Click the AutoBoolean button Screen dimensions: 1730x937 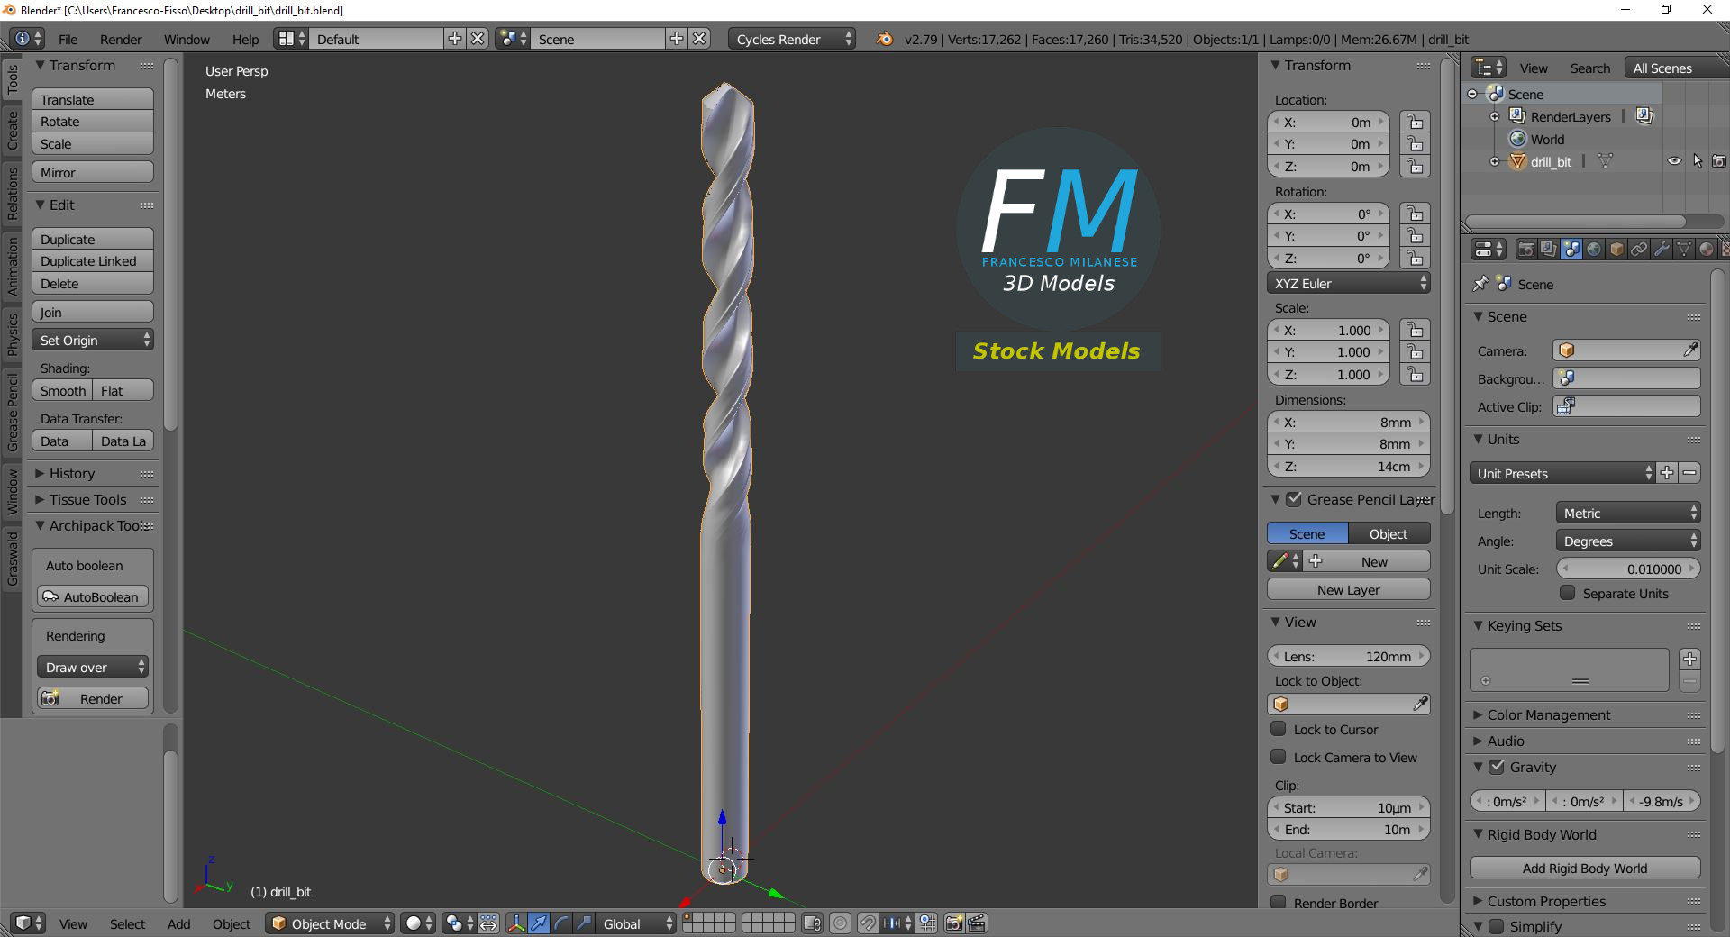pos(93,596)
